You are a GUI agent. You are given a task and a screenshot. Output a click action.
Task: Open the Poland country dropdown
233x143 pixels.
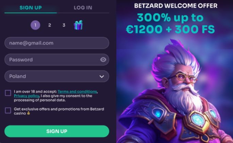pos(57,76)
